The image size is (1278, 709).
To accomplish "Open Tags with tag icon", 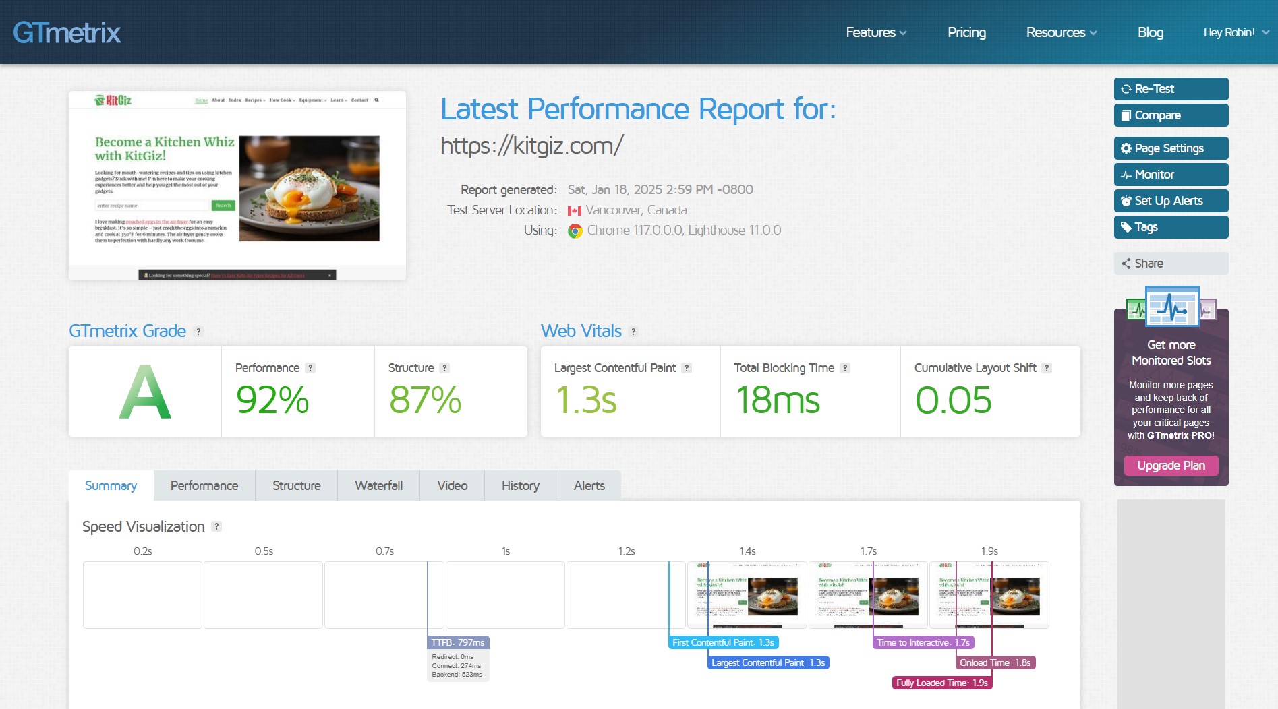I will pos(1170,227).
